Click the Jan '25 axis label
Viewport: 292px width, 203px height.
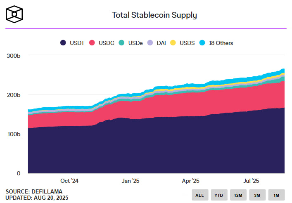(132, 181)
